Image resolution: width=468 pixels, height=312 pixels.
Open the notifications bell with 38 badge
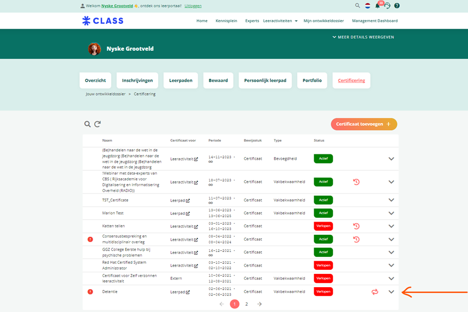pos(378,6)
